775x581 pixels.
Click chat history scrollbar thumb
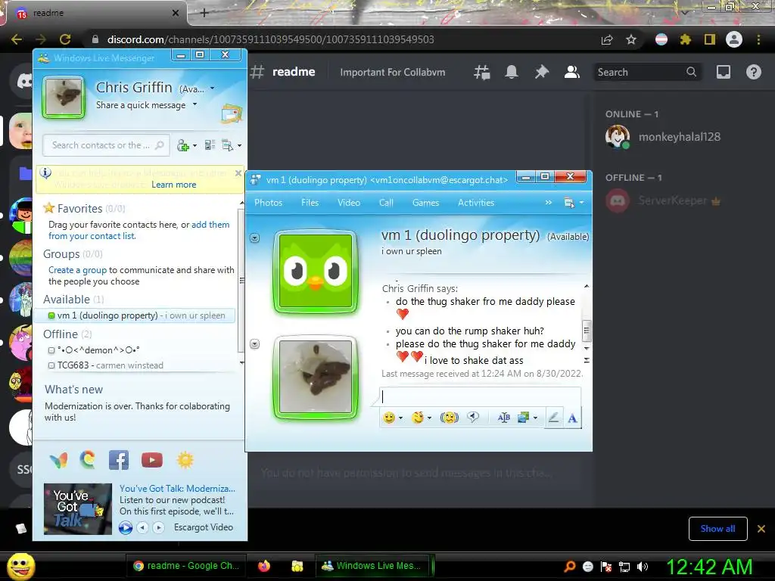(x=587, y=331)
